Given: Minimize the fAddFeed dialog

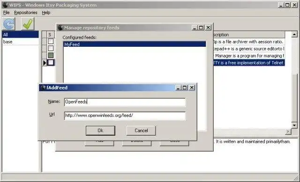Looking at the screenshot, I should click(178, 87).
